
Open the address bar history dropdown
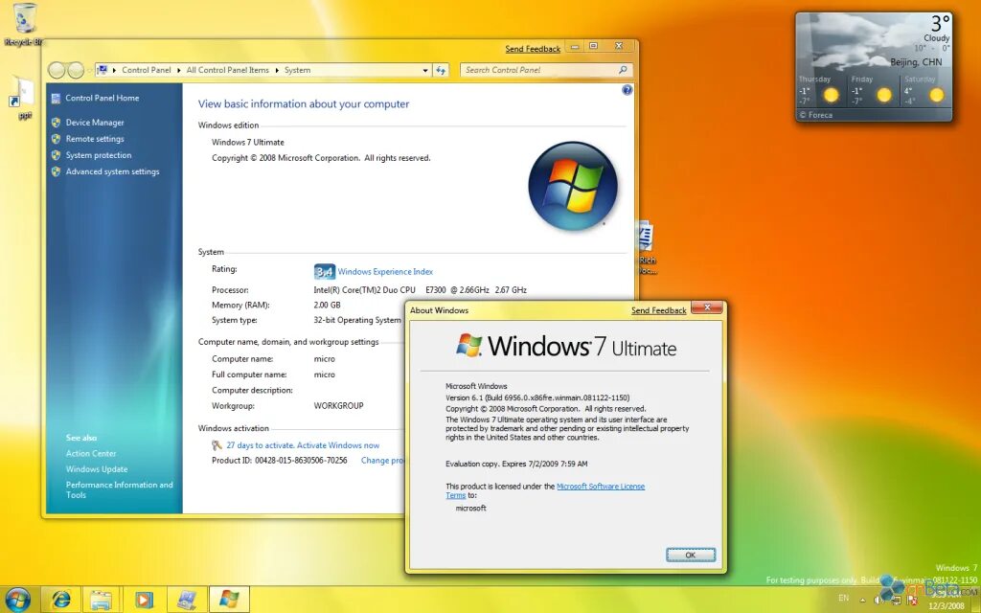point(425,70)
